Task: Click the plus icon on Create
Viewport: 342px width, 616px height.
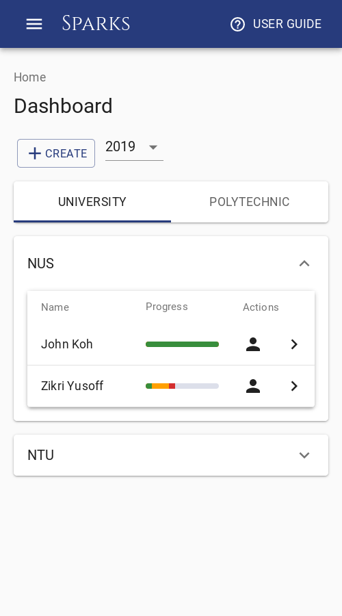Action: point(35,153)
